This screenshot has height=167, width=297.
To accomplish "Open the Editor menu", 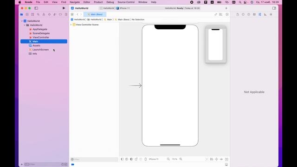I will 87,2.
